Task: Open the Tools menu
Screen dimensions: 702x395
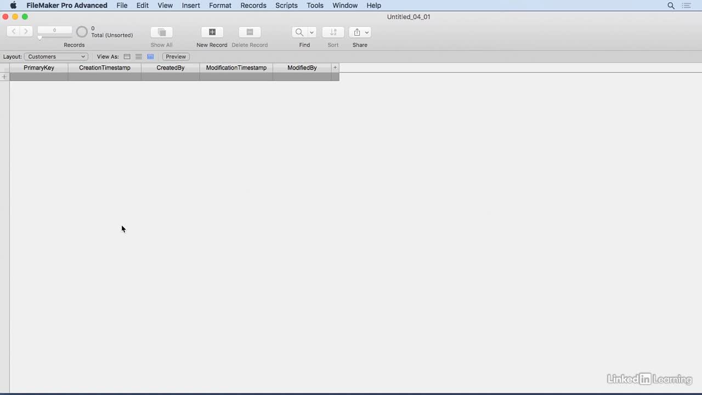Action: (x=315, y=5)
